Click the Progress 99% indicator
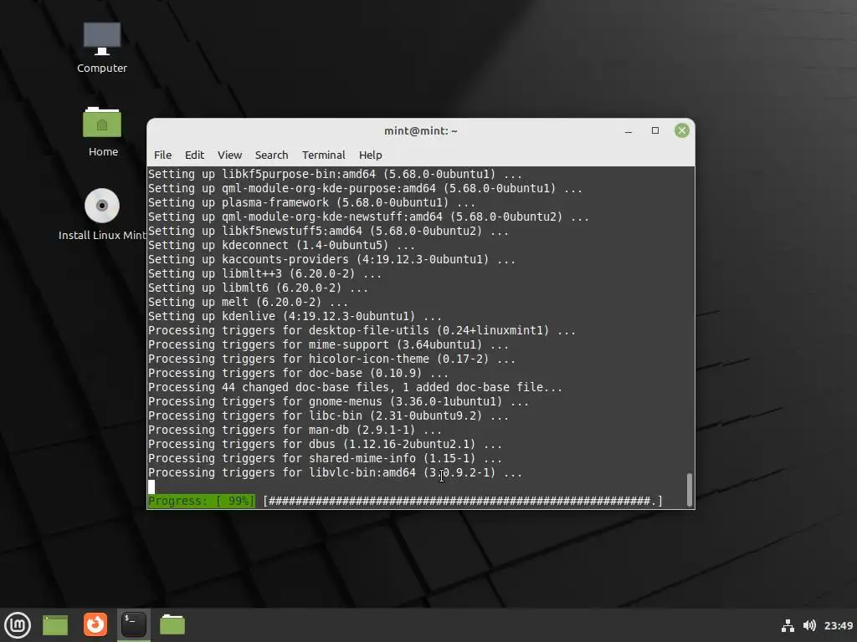Screen dimensions: 857x642 click(x=201, y=501)
